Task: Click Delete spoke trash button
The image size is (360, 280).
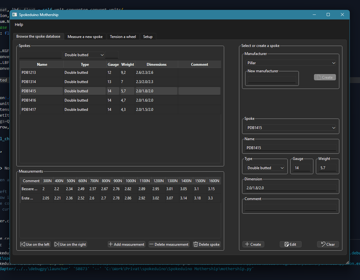Action: tap(207, 244)
